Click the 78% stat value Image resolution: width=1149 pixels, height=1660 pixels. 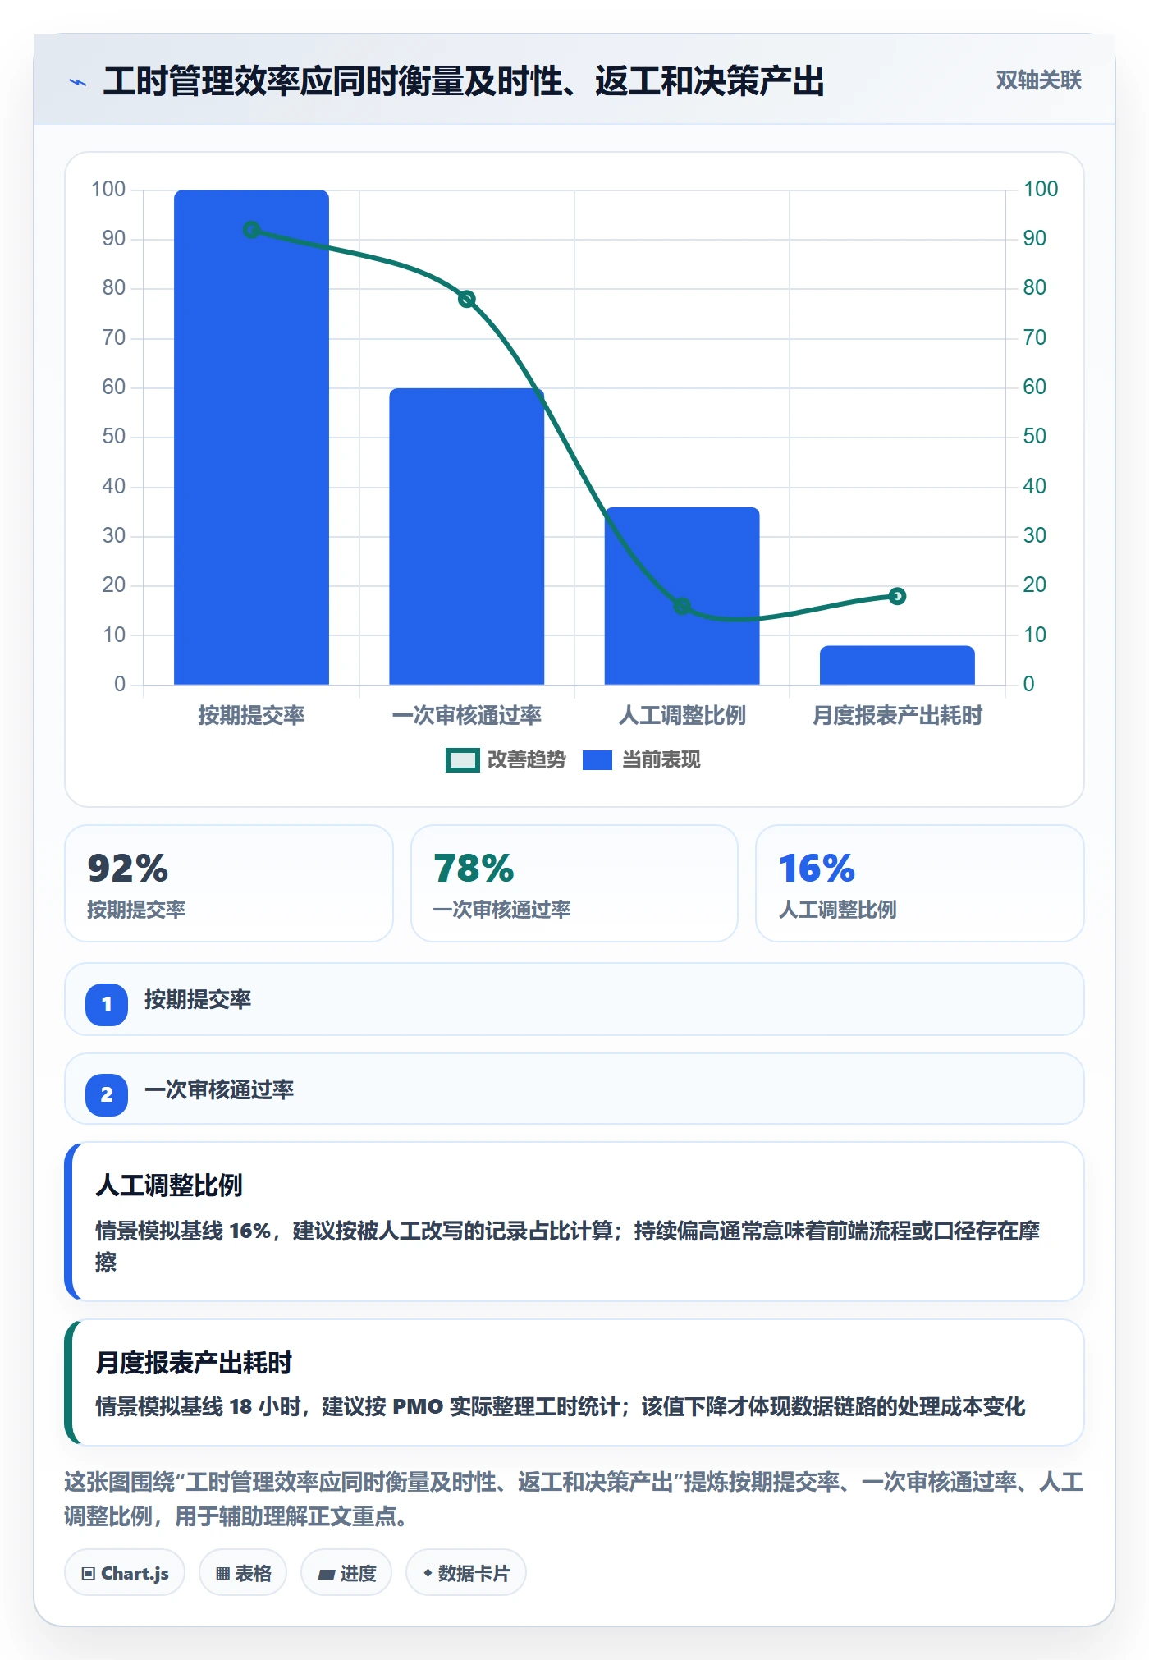(474, 869)
